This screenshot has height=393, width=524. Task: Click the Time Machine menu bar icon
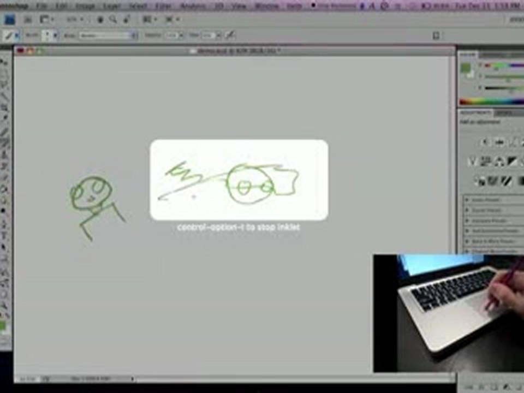click(384, 6)
